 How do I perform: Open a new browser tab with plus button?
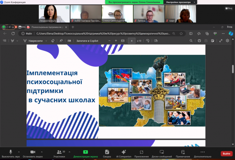click(73, 27)
